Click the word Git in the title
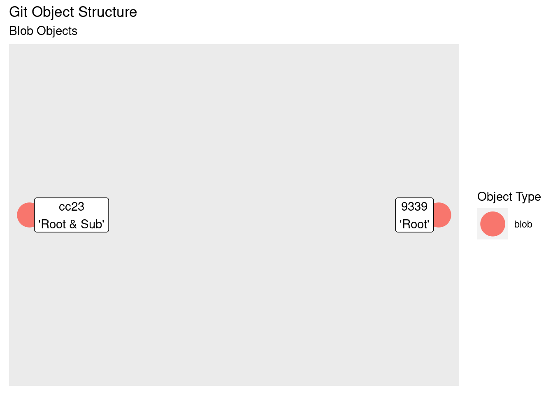The height and width of the screenshot is (395, 553). (19, 12)
